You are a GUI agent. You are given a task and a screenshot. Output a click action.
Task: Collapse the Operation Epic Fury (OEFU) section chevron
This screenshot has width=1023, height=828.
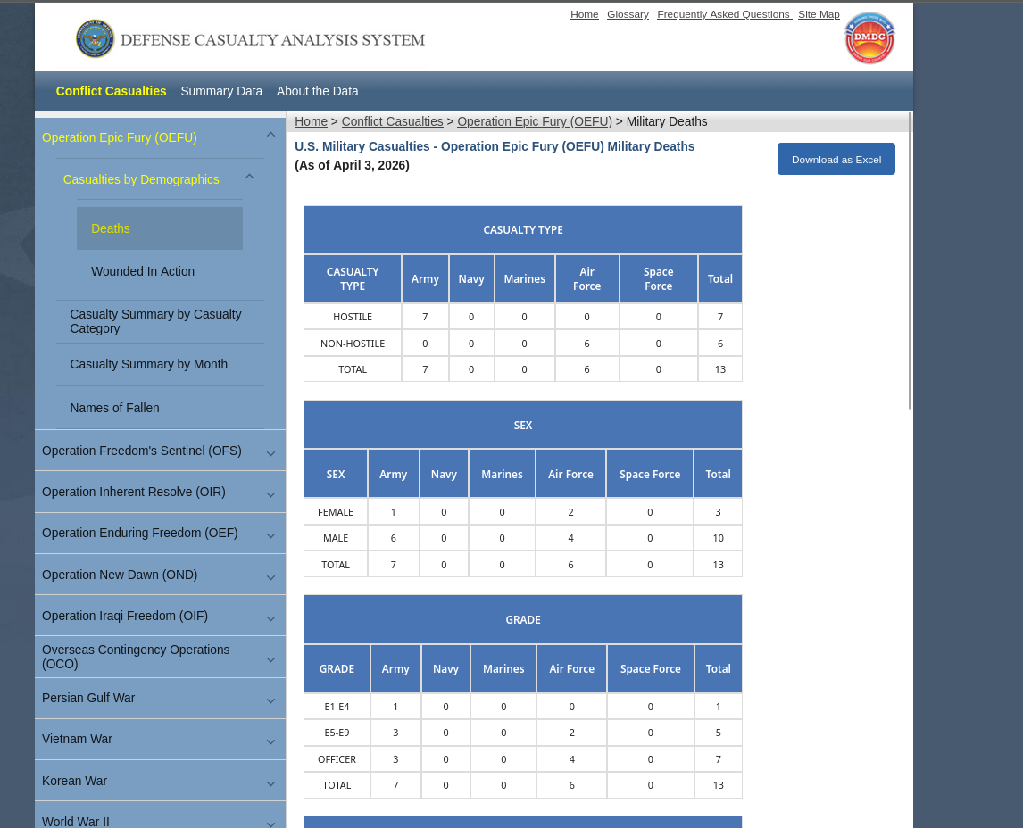pos(270,135)
